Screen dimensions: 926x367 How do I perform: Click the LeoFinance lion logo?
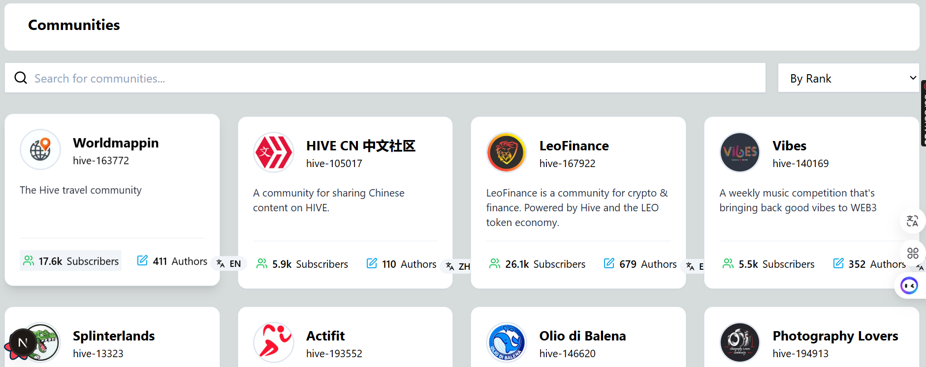click(507, 152)
